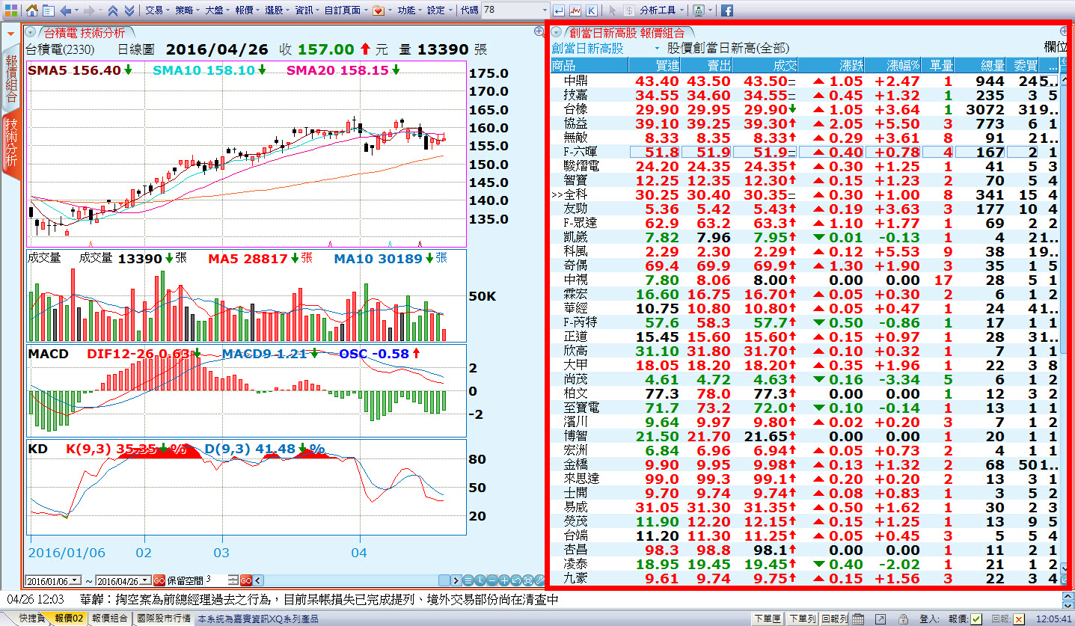Click the news ticker headline about 華韡

(319, 600)
